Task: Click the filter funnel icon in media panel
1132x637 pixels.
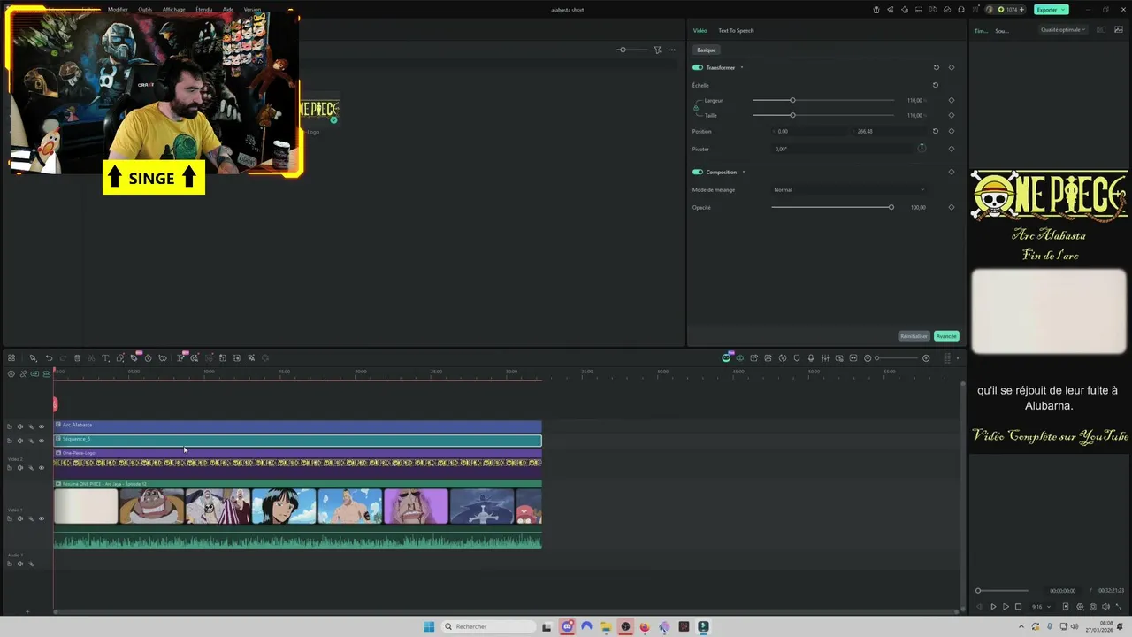Action: pos(657,50)
